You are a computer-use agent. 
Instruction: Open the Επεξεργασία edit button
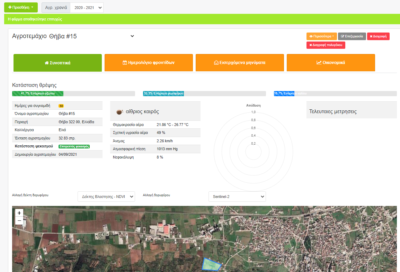pos(352,36)
